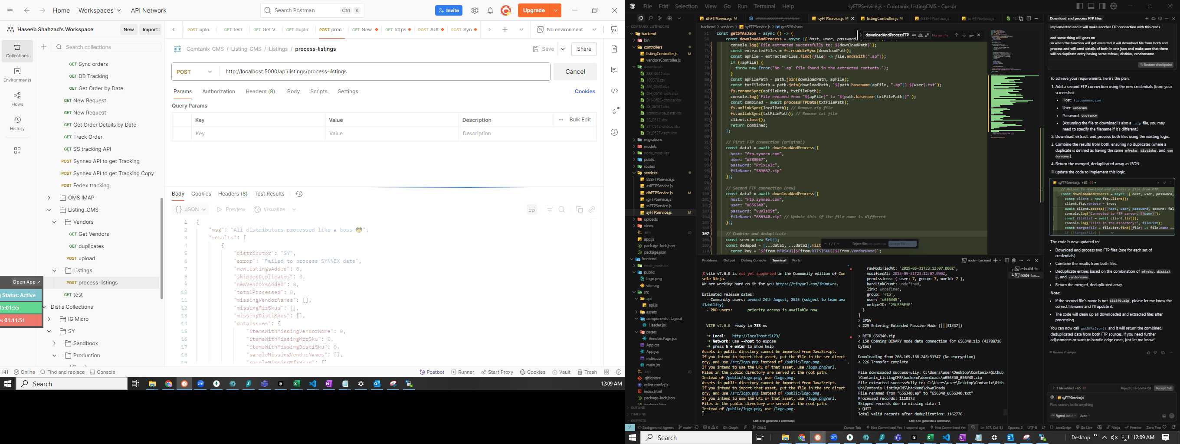Open the Terminal menu in Cursor
The image size is (1180, 444).
pyautogui.click(x=764, y=7)
